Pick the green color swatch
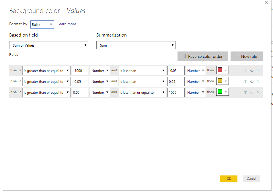273x193 pixels. click(223, 92)
